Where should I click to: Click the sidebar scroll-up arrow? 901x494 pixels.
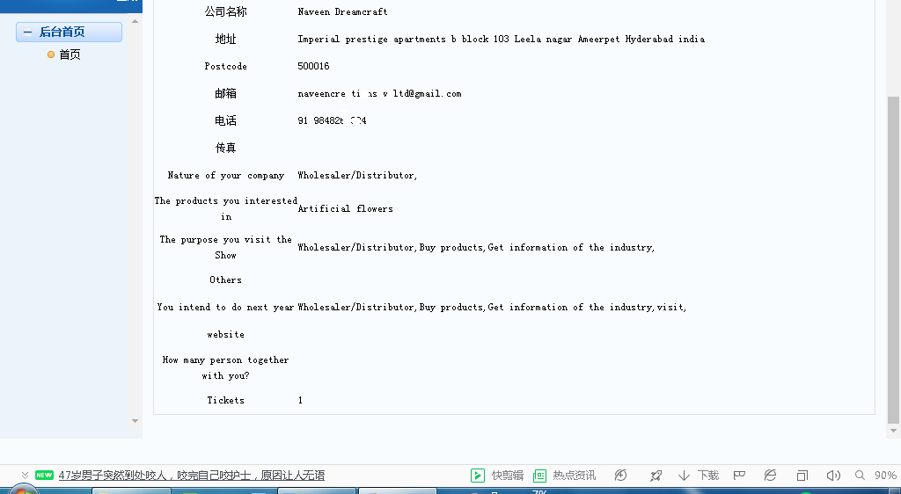tap(135, 21)
